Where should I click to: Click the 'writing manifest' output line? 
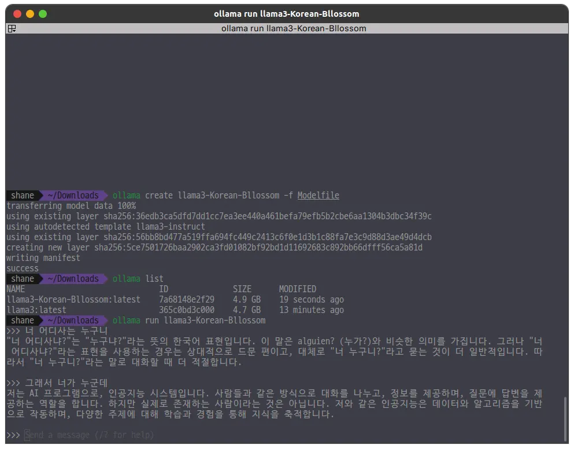tap(43, 257)
